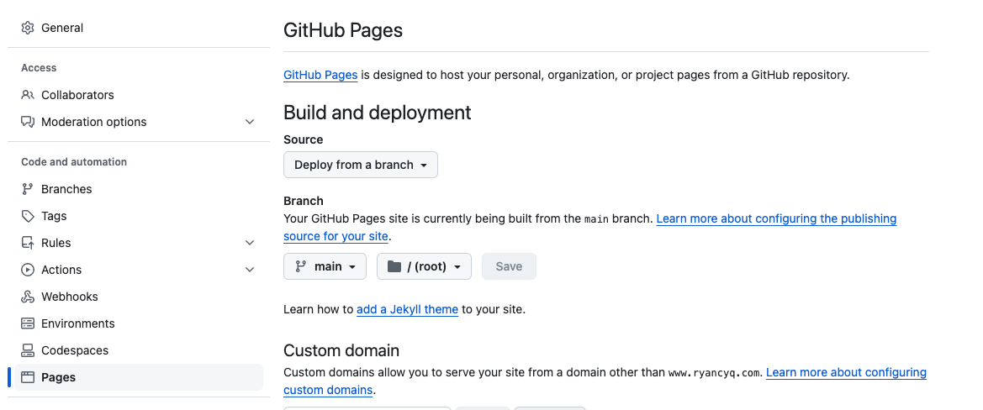The height and width of the screenshot is (410, 983).
Task: Click the Source label
Action: tap(304, 139)
